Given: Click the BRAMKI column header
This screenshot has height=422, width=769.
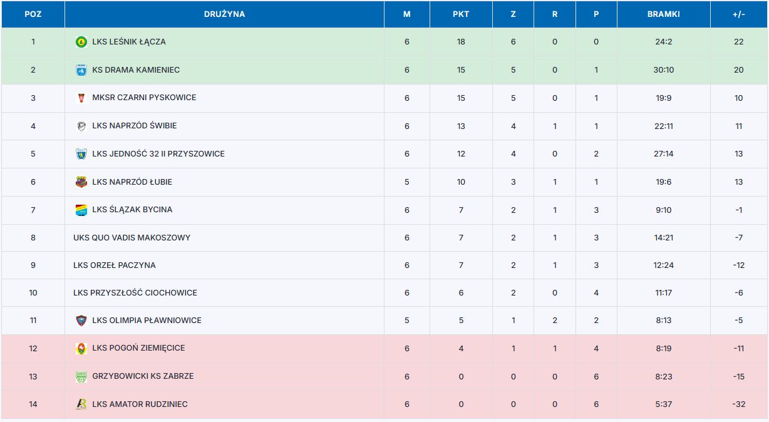Looking at the screenshot, I should coord(663,14).
